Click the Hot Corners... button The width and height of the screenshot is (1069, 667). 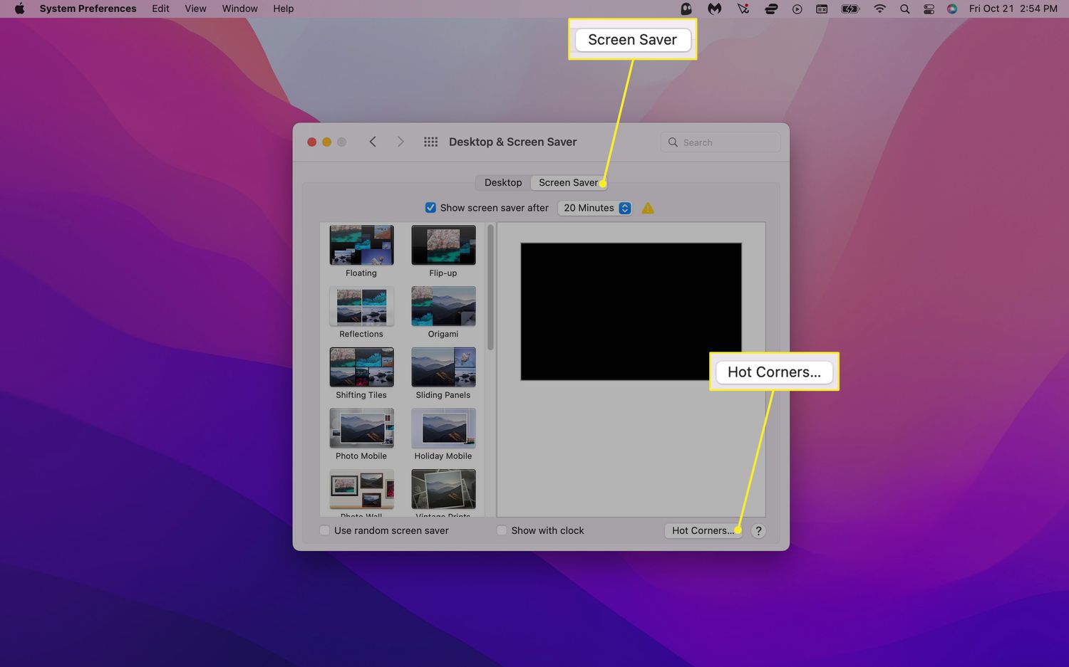coord(703,530)
